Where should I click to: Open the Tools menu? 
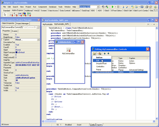pos(60,7)
